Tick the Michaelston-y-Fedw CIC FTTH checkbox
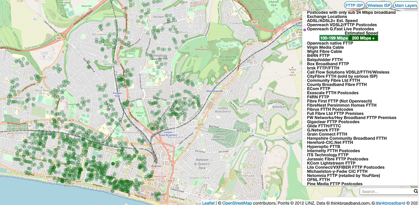 (305, 172)
